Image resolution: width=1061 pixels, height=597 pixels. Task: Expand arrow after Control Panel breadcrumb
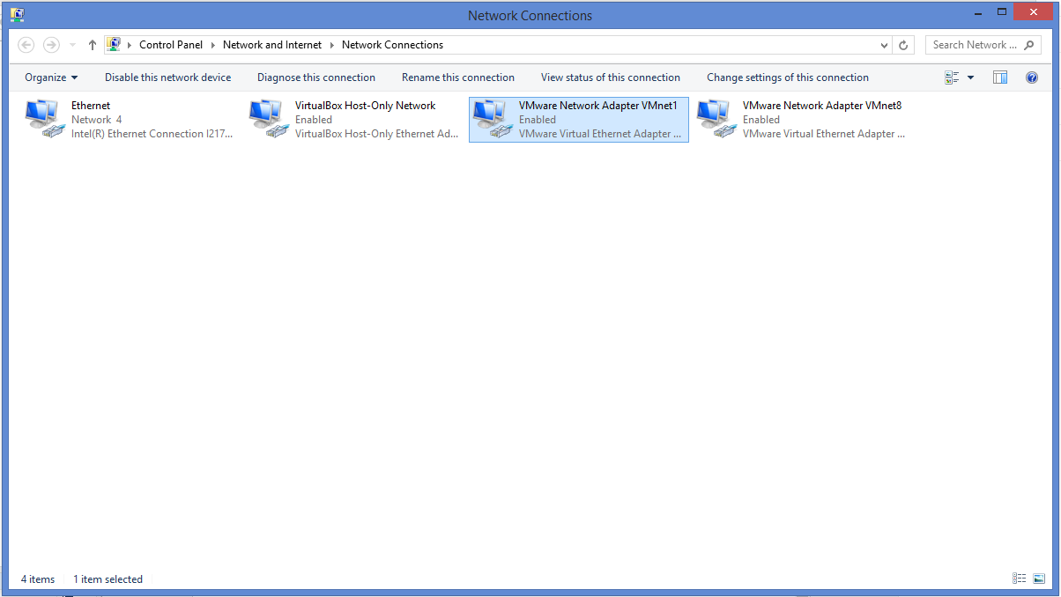coord(213,45)
